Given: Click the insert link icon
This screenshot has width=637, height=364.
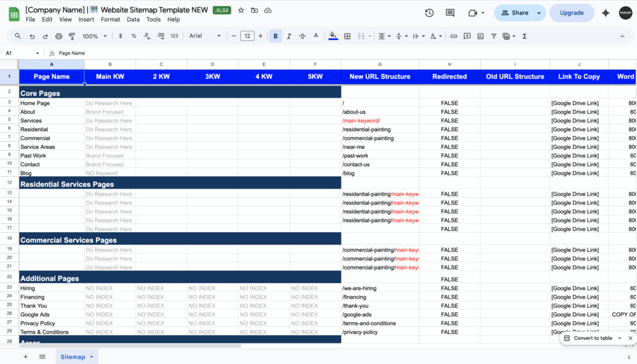Looking at the screenshot, I should point(453,36).
